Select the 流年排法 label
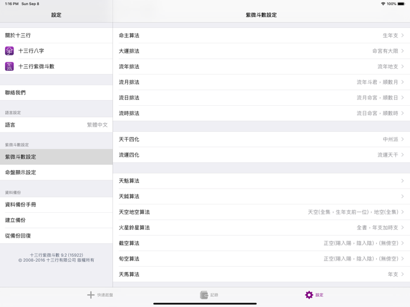 (129, 66)
